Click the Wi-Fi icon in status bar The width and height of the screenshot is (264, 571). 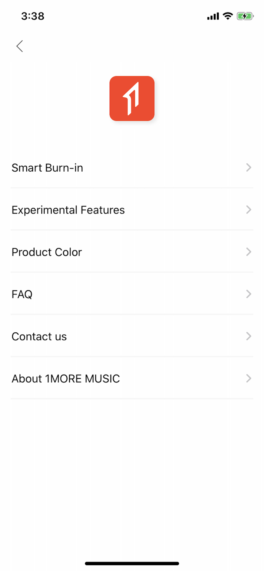tap(227, 16)
